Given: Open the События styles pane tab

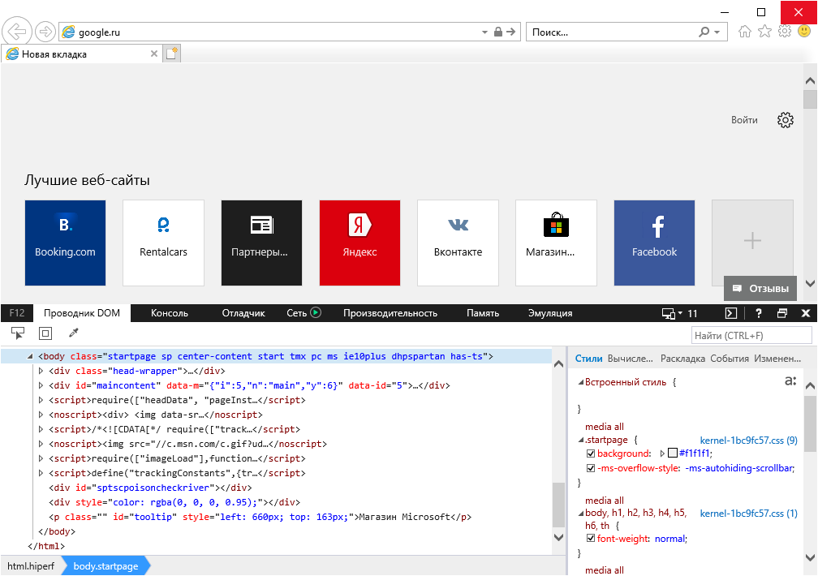Looking at the screenshot, I should click(730, 359).
